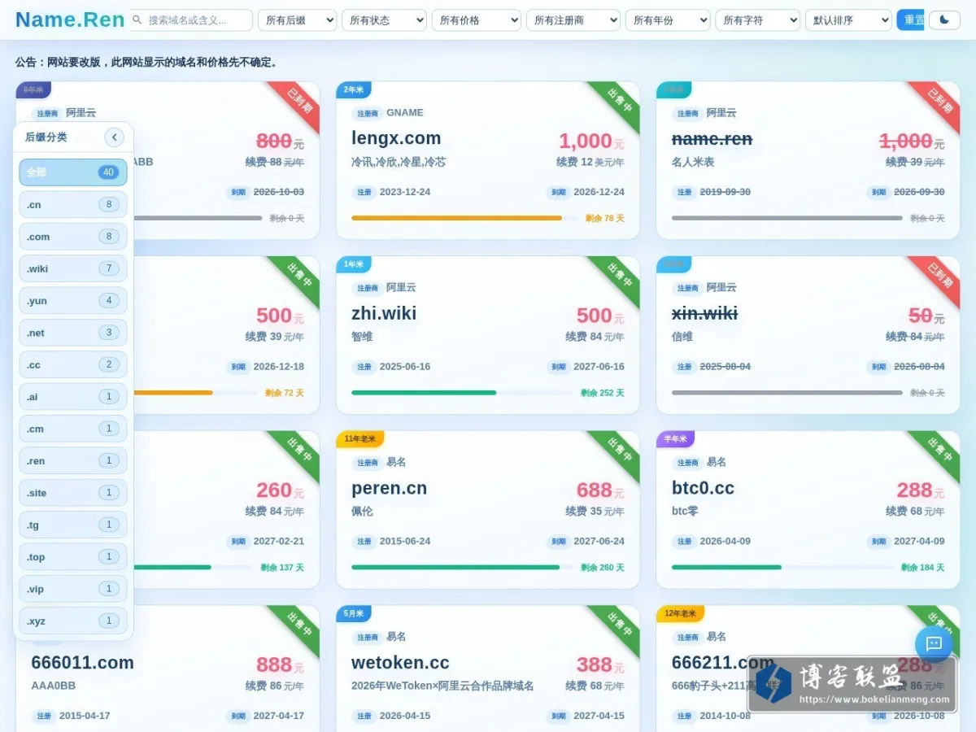
Task: Filter by the .yun suffix
Action: 73,300
